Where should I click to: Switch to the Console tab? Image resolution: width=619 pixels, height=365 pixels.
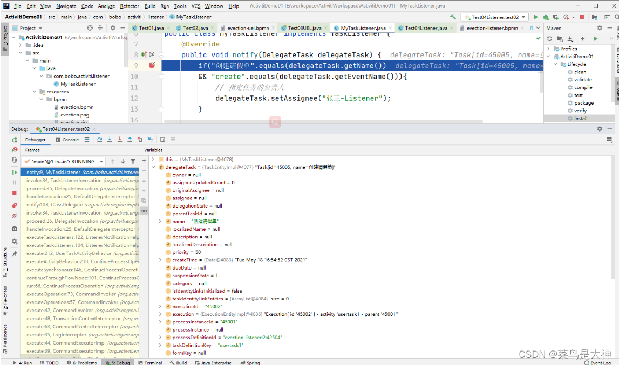[67, 140]
